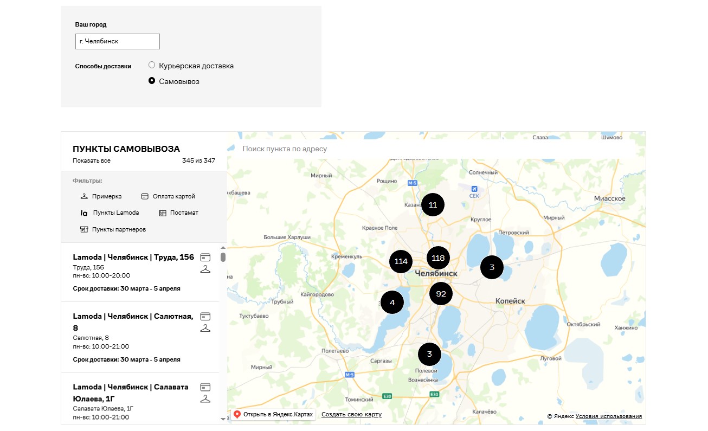Click the Открыть в Яндекс.Картах button
Screen dimensions: 708x431
click(x=274, y=414)
